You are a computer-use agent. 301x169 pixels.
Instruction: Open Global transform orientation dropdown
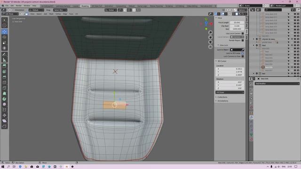111,10
